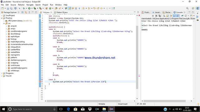Click the Pin Console icon

(x=182, y=16)
